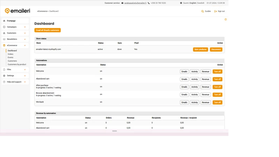Open Events under eCommerce

click(x=10, y=58)
